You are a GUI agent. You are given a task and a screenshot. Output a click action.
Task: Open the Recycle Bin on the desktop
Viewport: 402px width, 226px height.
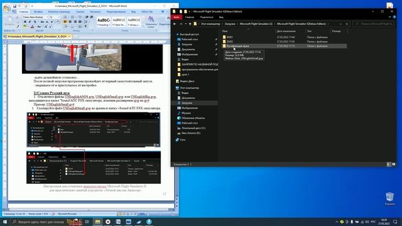point(389,198)
